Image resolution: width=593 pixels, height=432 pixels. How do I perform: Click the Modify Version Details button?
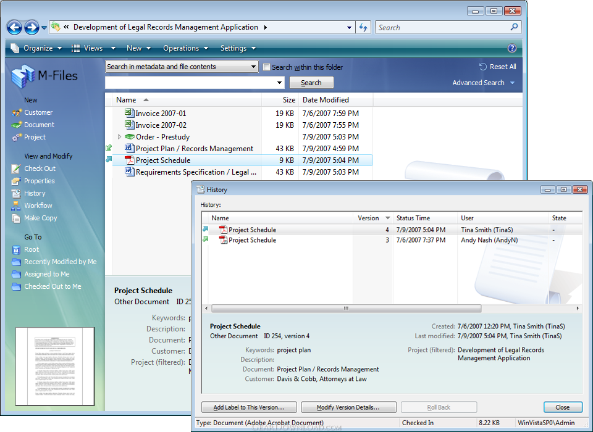[348, 407]
